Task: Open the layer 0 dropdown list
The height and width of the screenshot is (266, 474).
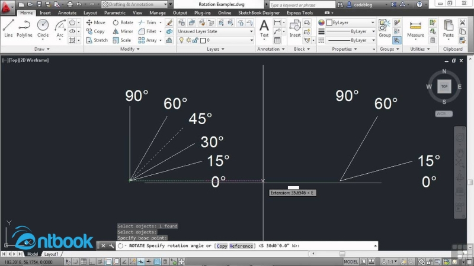Action: coord(215,40)
